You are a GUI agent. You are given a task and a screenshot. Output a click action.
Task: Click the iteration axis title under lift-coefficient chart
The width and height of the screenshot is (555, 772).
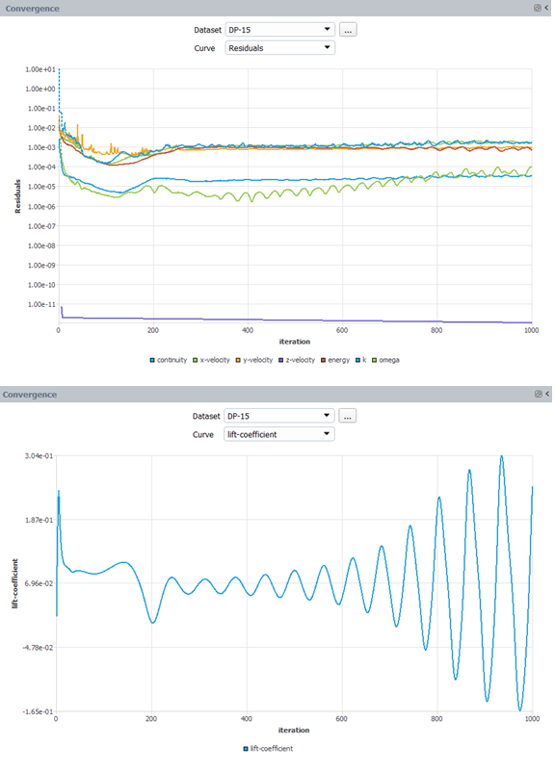(x=294, y=731)
